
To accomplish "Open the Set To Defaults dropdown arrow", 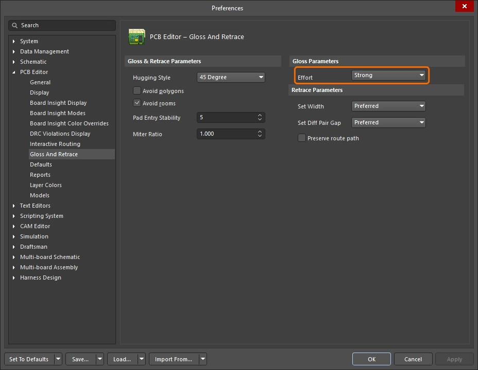I will click(58, 359).
